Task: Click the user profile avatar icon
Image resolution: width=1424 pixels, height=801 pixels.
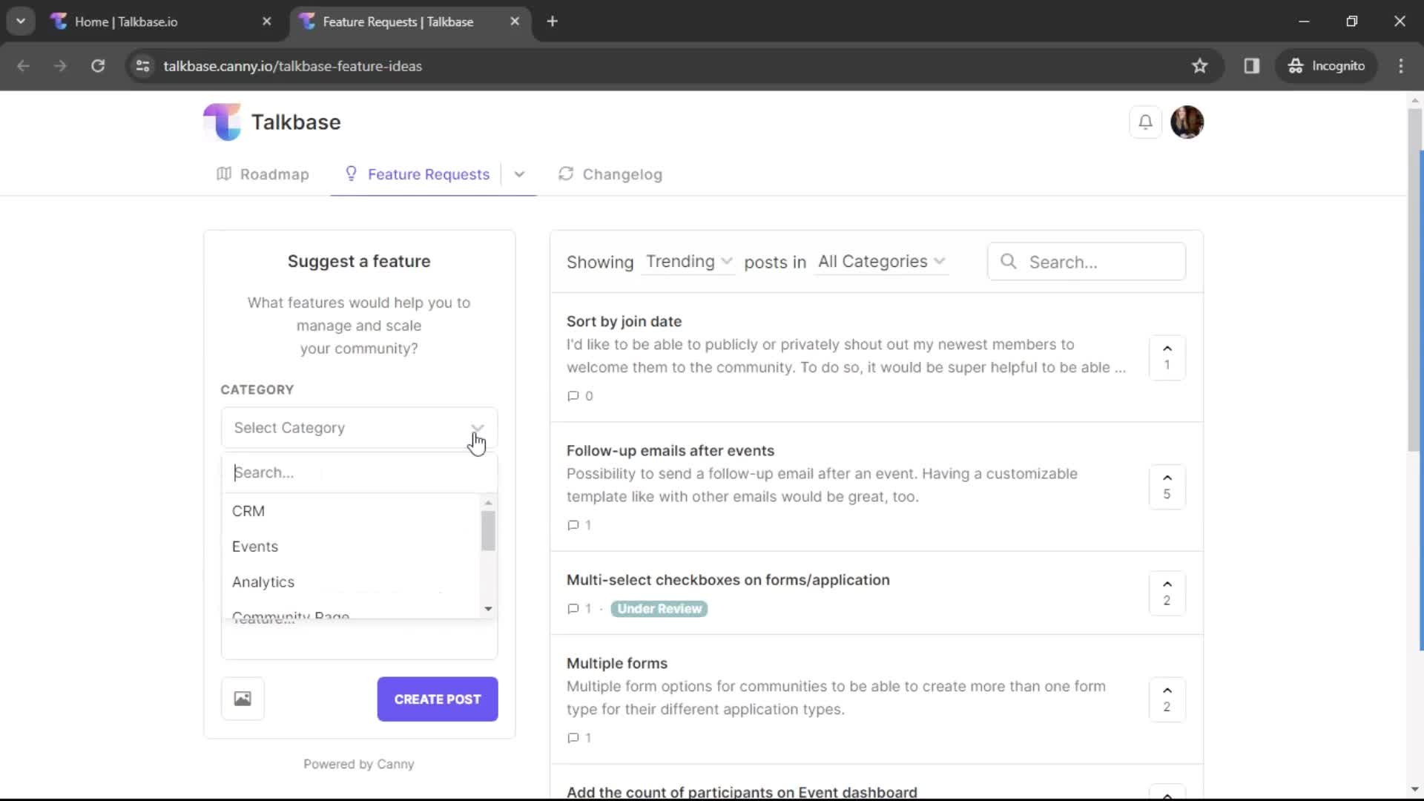Action: tap(1187, 122)
